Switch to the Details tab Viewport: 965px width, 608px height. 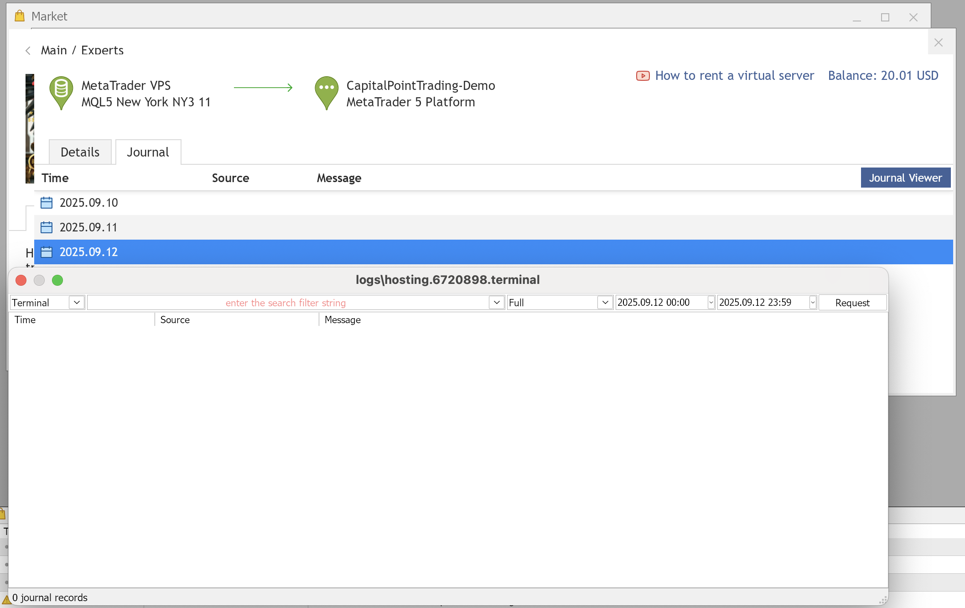pyautogui.click(x=80, y=152)
